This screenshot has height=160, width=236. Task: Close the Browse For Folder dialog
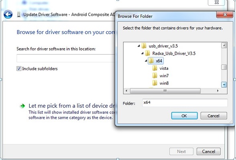coord(225,14)
